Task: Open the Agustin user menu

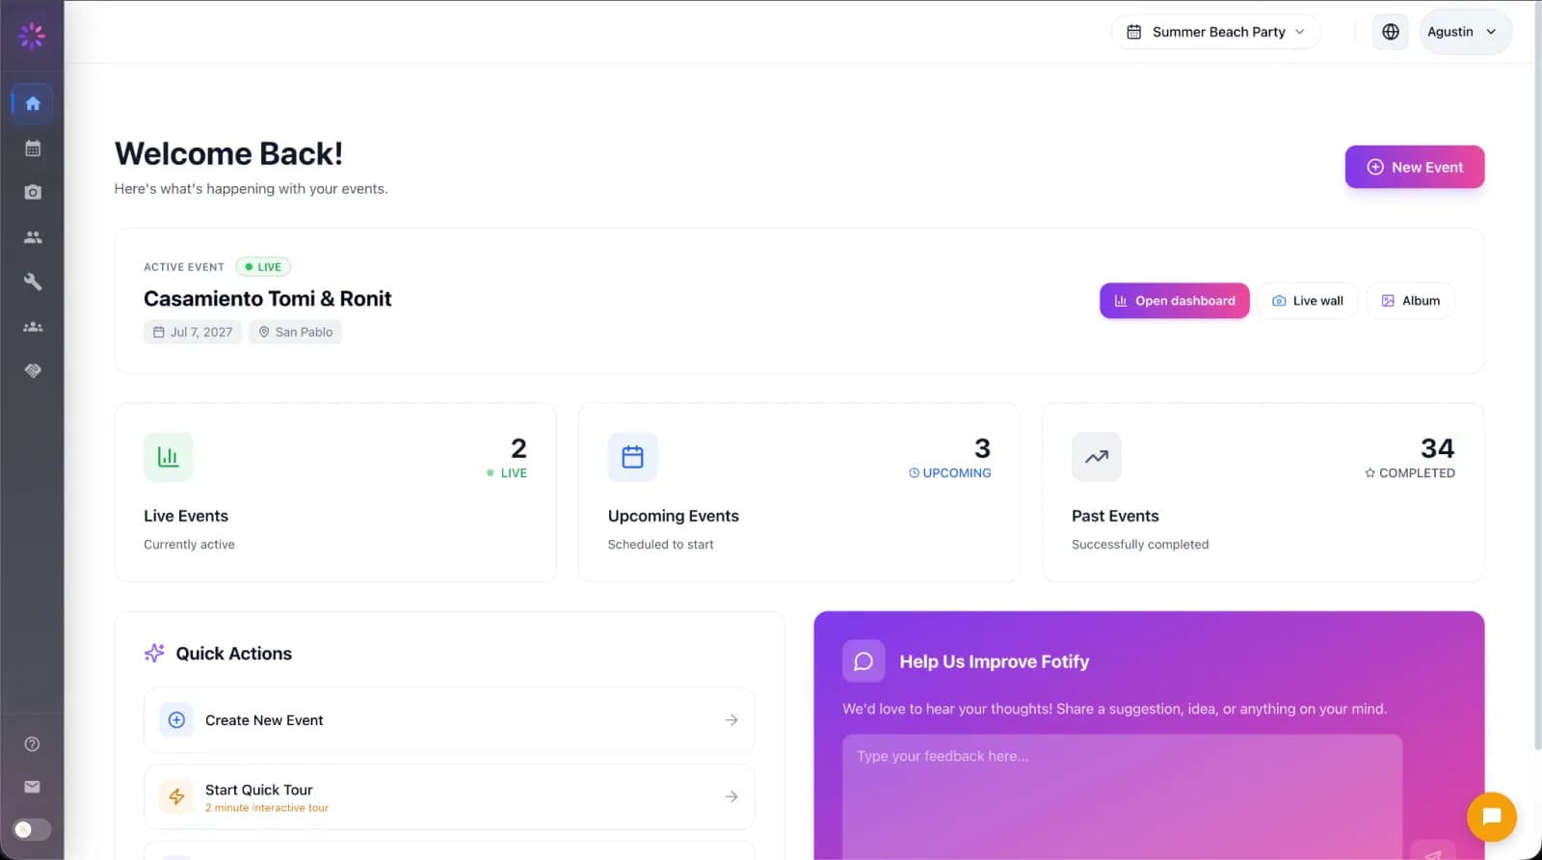Action: coord(1465,32)
